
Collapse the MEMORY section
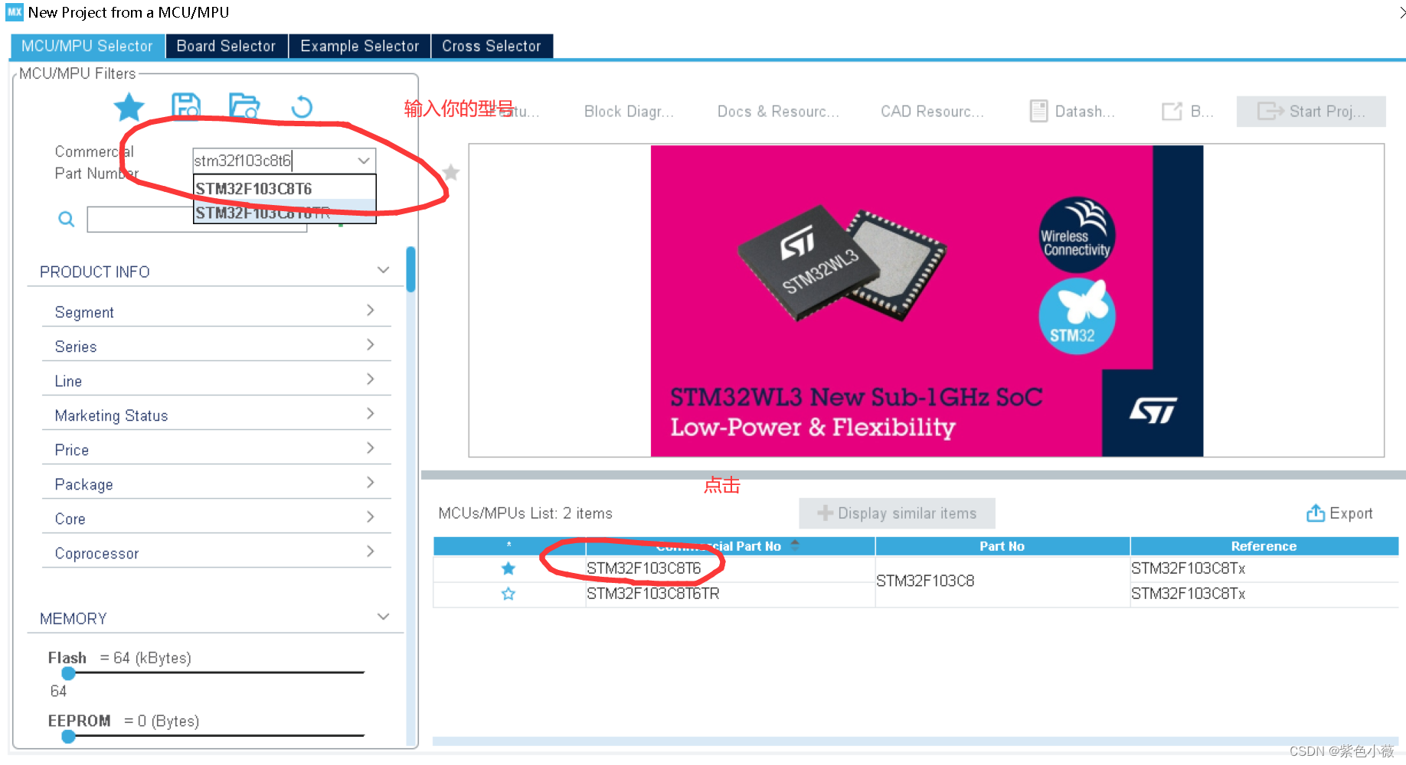click(x=384, y=617)
